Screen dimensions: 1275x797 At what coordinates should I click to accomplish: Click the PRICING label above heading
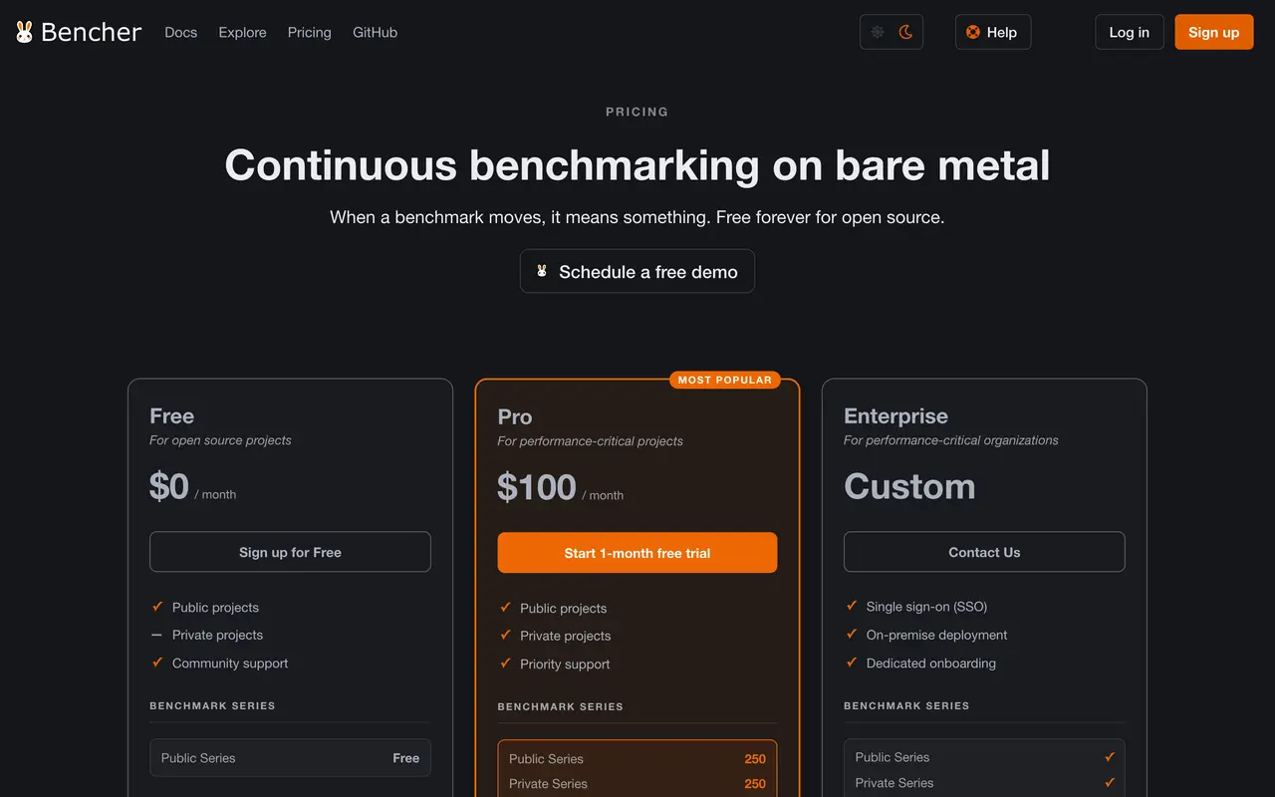(x=637, y=112)
